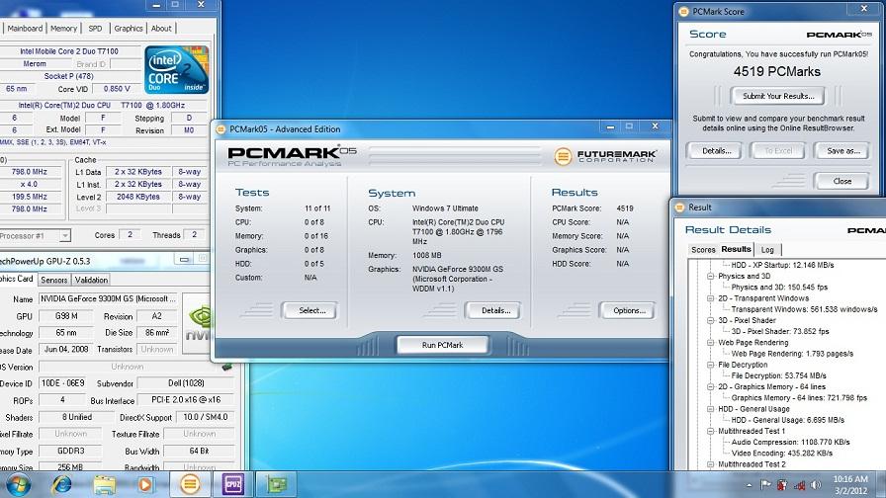Viewport: 886px width, 498px height.
Task: Launch Windows Media Player from taskbar
Action: [145, 484]
